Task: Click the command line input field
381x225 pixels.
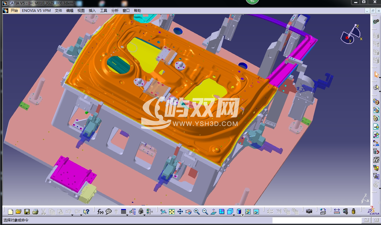Action: 317,220
